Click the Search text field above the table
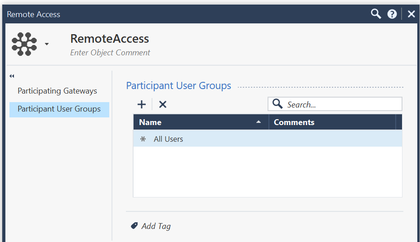 click(342, 104)
